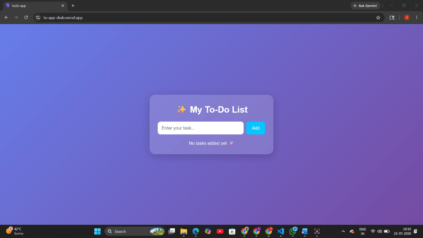Open File Explorer from the taskbar
The image size is (423, 238).
click(184, 231)
